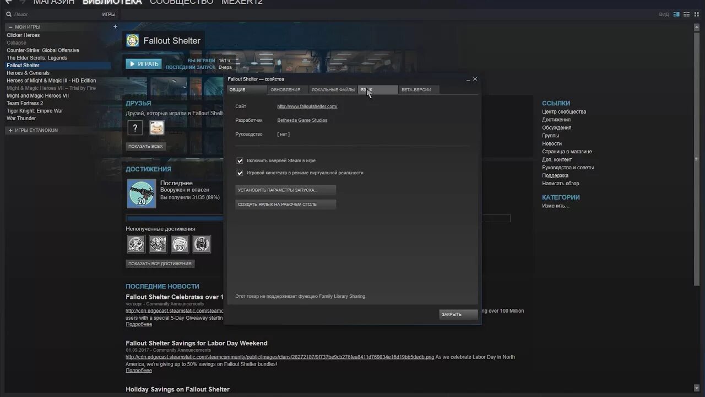Click СОЗДАТЬ ЯРЛЫК НА РАБОЧЕМ СТОЛЕ button
The image size is (705, 397).
click(285, 204)
